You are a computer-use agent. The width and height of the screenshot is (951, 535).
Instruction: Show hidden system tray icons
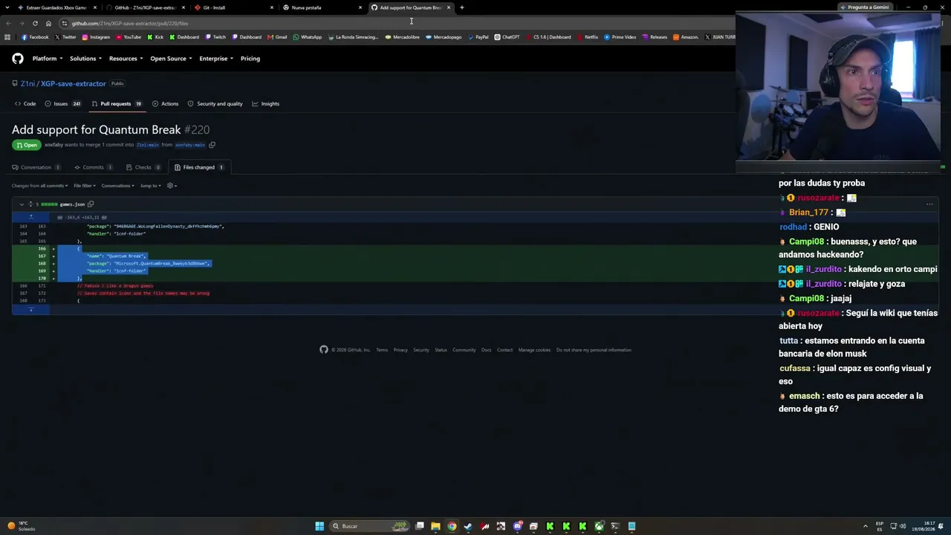pos(866,526)
